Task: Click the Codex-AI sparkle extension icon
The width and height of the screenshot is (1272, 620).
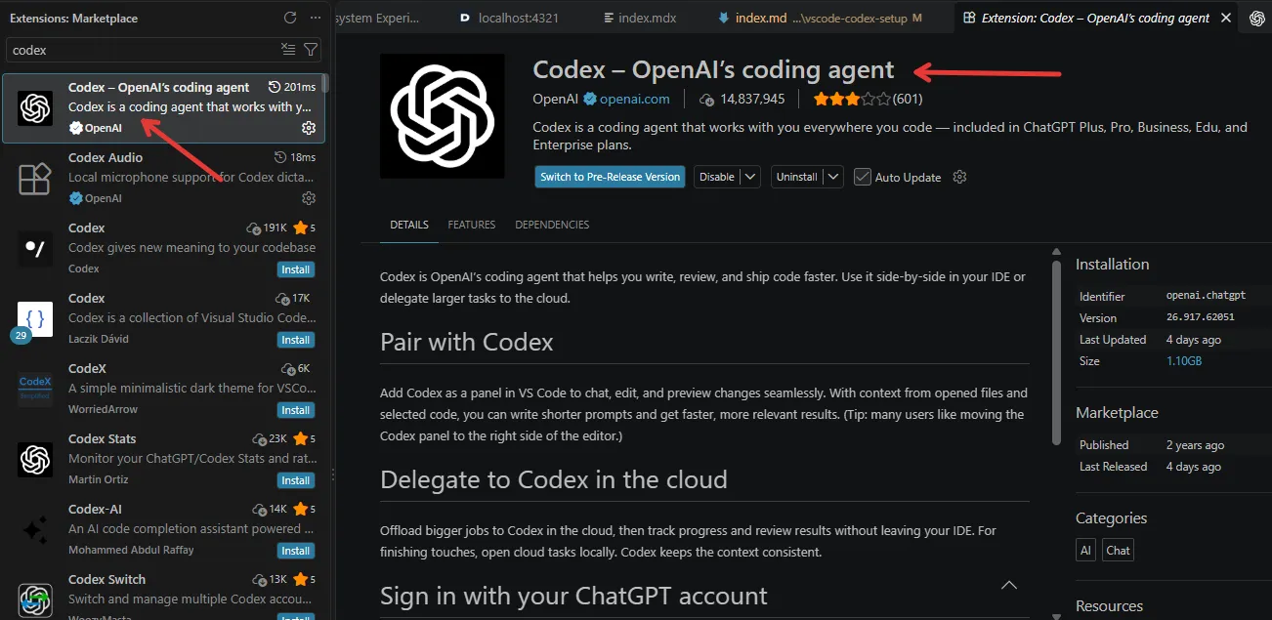Action: [35, 530]
